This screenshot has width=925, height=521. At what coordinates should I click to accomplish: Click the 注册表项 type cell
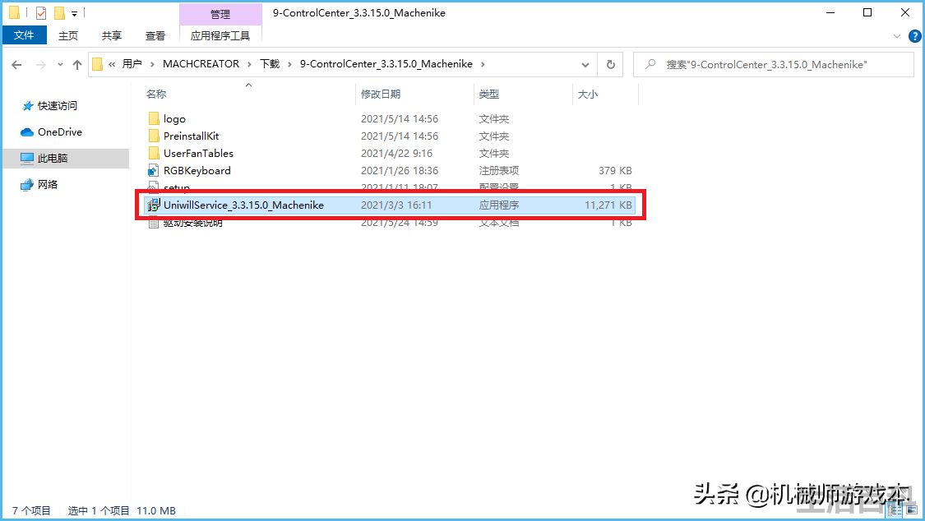pos(499,170)
